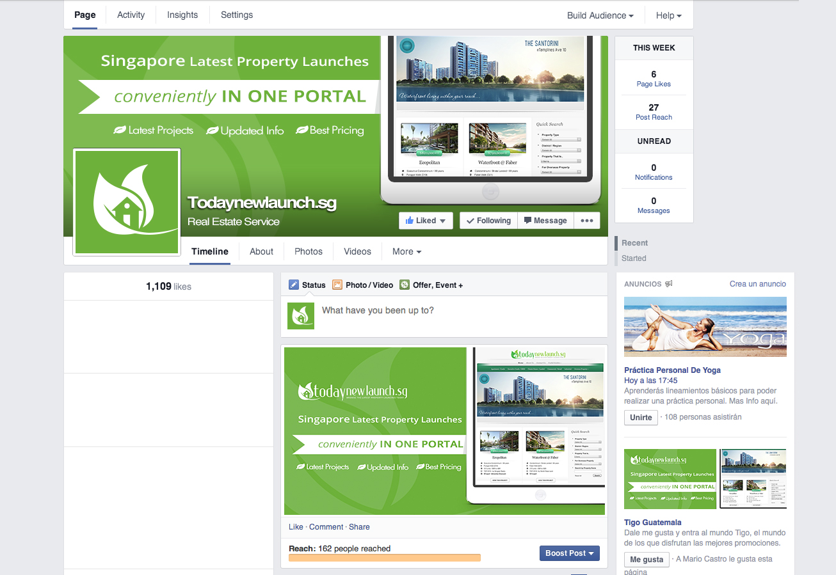Click the Offer, Event + icon
Screen dimensions: 836x575
(405, 285)
